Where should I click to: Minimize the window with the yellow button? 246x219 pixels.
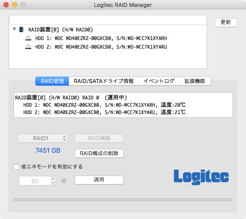point(15,5)
